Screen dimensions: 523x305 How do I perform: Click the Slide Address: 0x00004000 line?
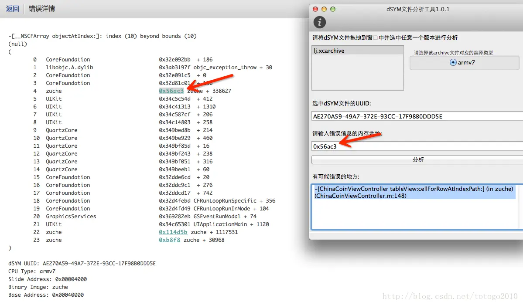click(x=48, y=279)
